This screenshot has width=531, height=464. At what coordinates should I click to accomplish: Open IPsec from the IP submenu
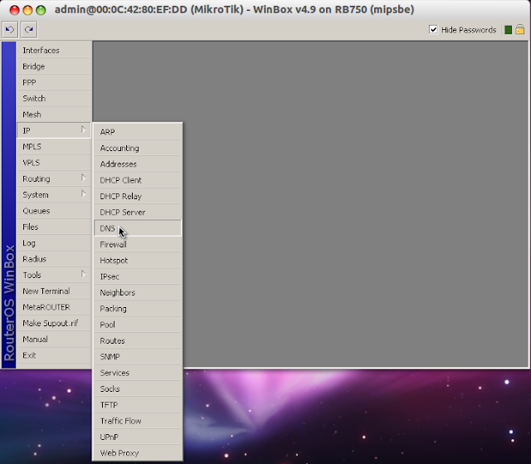[138, 276]
